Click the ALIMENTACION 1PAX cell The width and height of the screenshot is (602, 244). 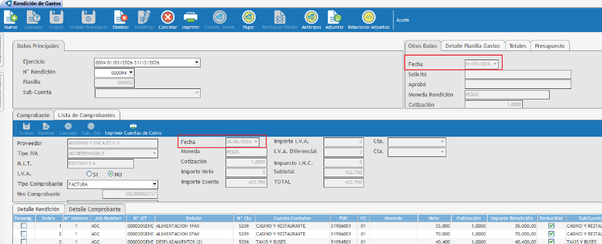pyautogui.click(x=194, y=226)
